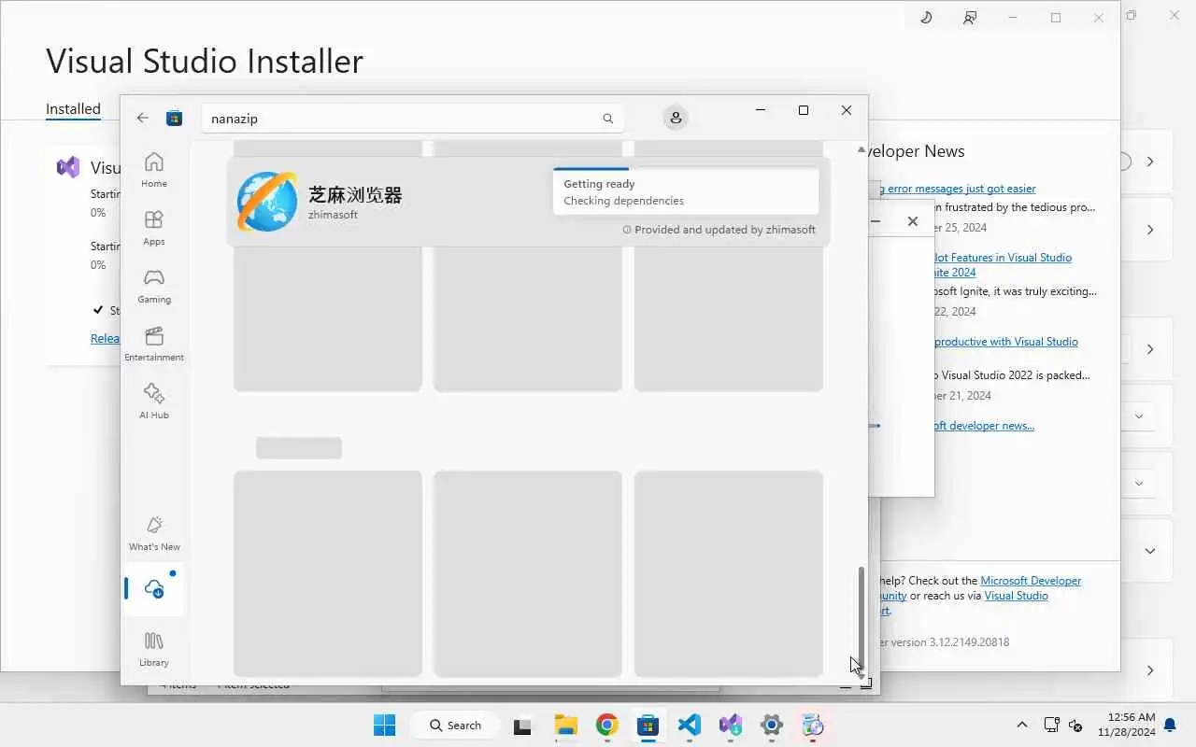Viewport: 1196px width, 747px height.
Task: Click the Store search box containing 'nanazip'
Action: point(413,119)
